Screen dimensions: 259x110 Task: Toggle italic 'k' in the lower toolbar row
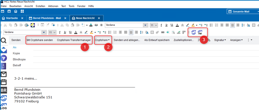[65, 32]
